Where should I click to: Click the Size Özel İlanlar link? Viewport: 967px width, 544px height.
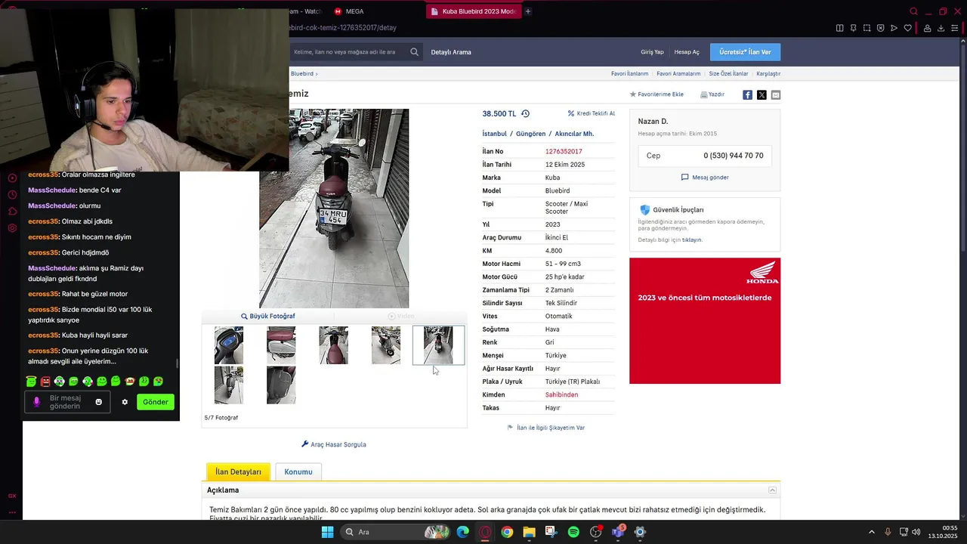[x=728, y=74]
